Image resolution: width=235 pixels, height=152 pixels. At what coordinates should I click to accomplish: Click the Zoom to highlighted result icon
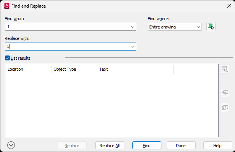pyautogui.click(x=225, y=69)
